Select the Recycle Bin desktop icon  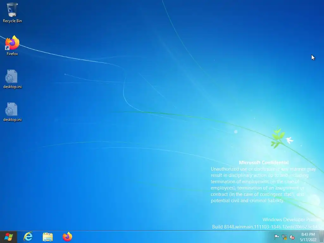click(12, 13)
